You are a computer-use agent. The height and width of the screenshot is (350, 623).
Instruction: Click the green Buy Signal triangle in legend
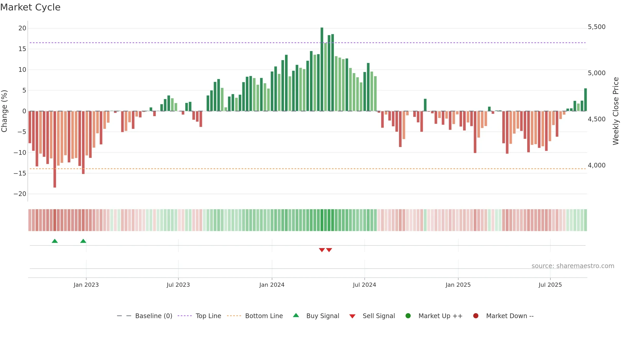296,315
